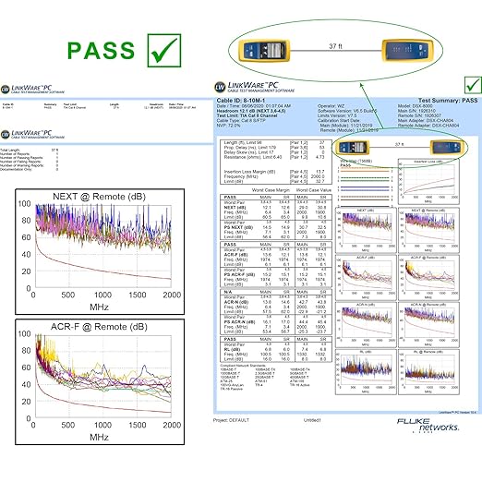Click the 37 ft cable length label in oval
This screenshot has height=482, width=482.
[x=335, y=46]
